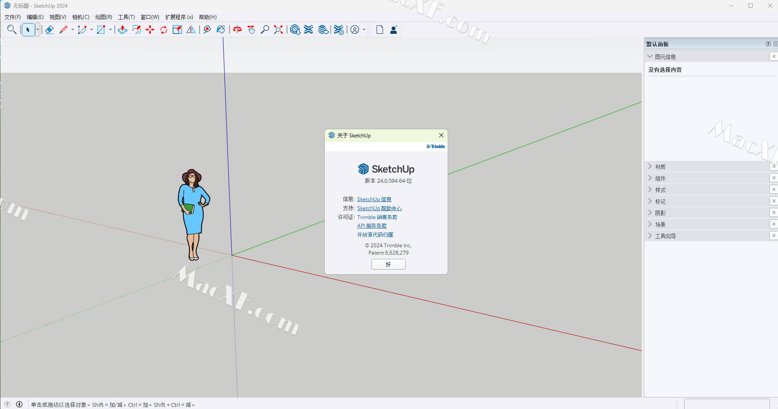Select the Arc tool
This screenshot has height=409, width=778.
[82, 30]
